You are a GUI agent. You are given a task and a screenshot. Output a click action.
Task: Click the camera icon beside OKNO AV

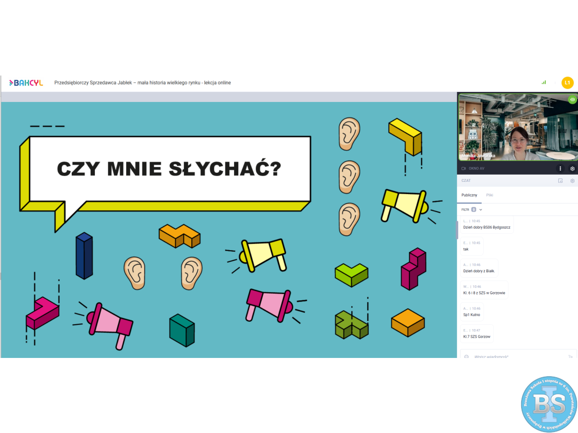(464, 169)
